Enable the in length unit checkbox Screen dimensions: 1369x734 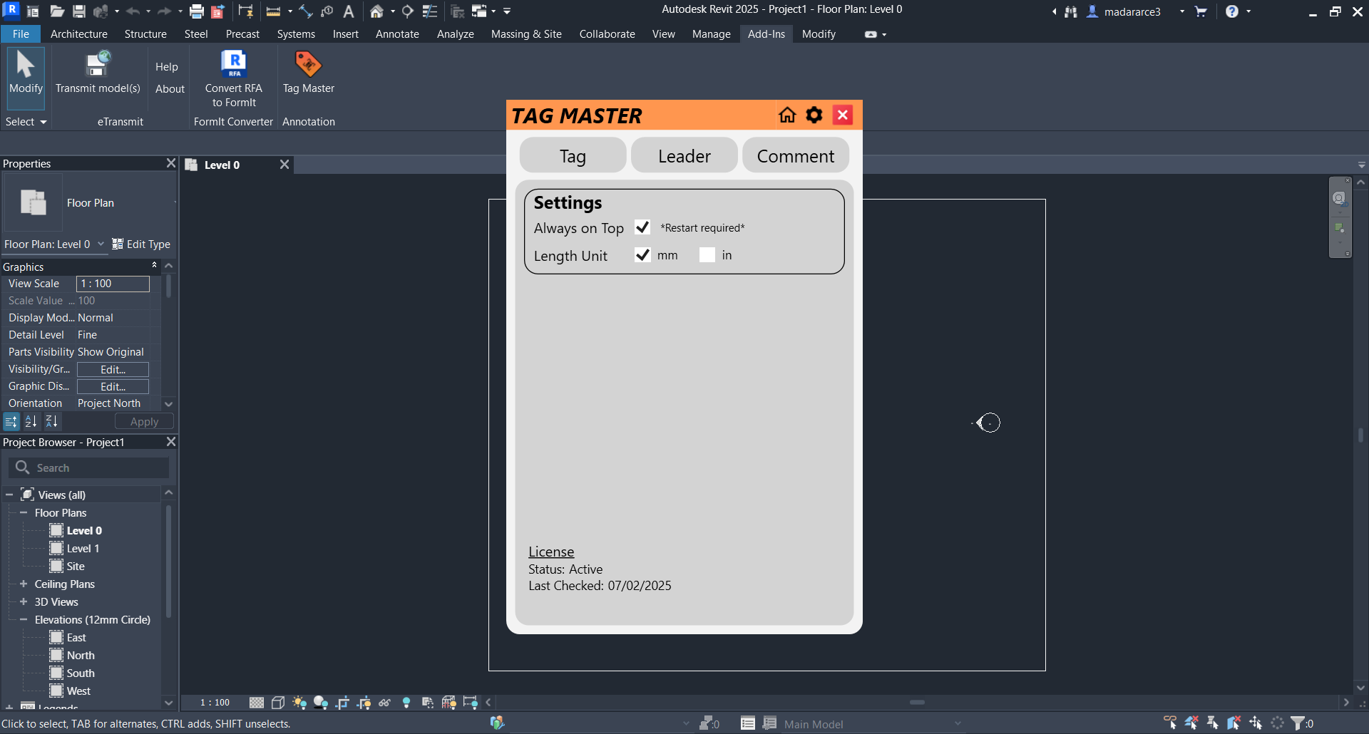707,255
